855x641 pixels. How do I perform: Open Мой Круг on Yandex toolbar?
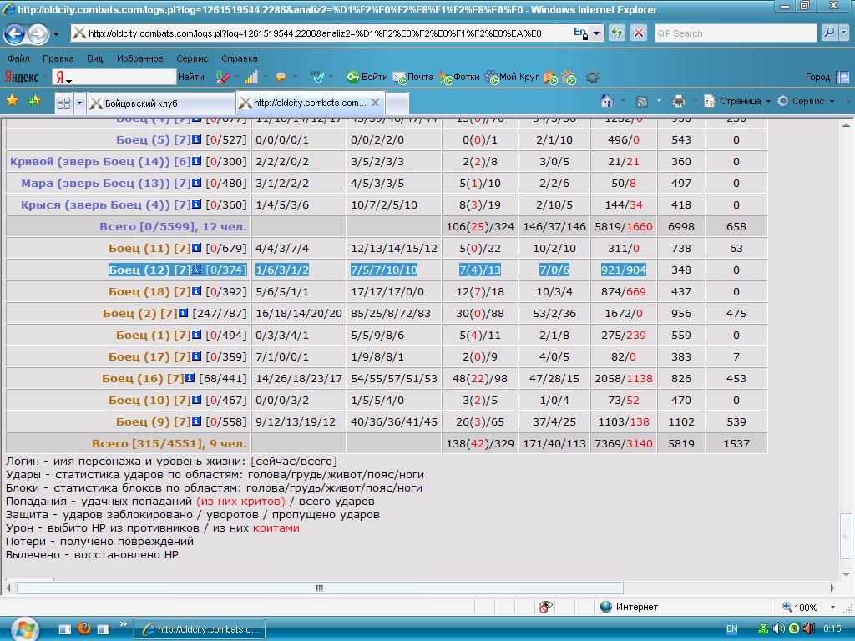coord(512,78)
